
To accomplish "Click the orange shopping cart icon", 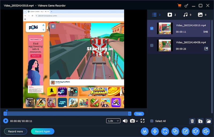I will (x=179, y=6).
